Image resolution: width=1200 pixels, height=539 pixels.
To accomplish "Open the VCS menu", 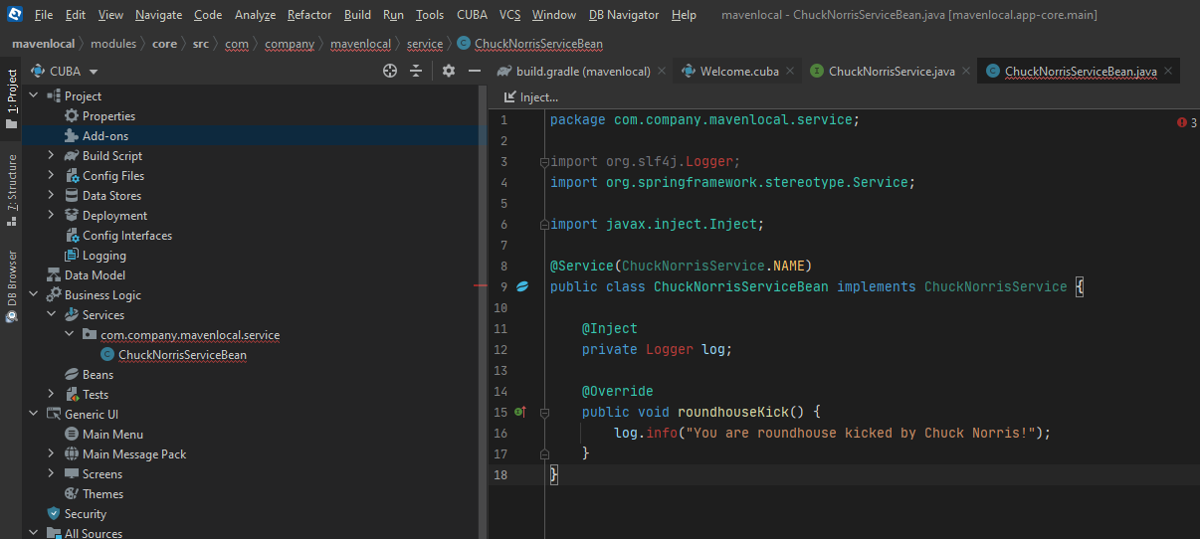I will click(509, 15).
